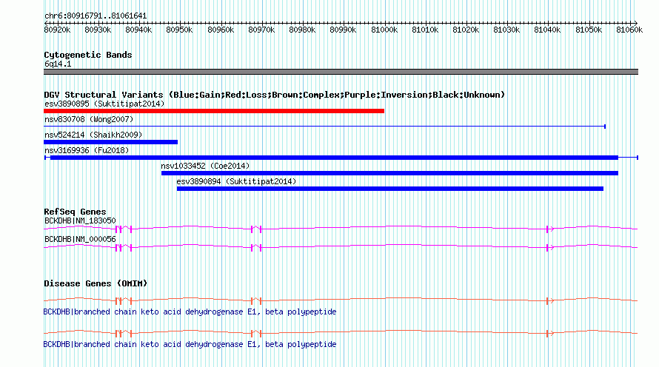Click the esv3890894 (Suktitipat2014) label
The height and width of the screenshot is (367, 659).
pos(236,181)
